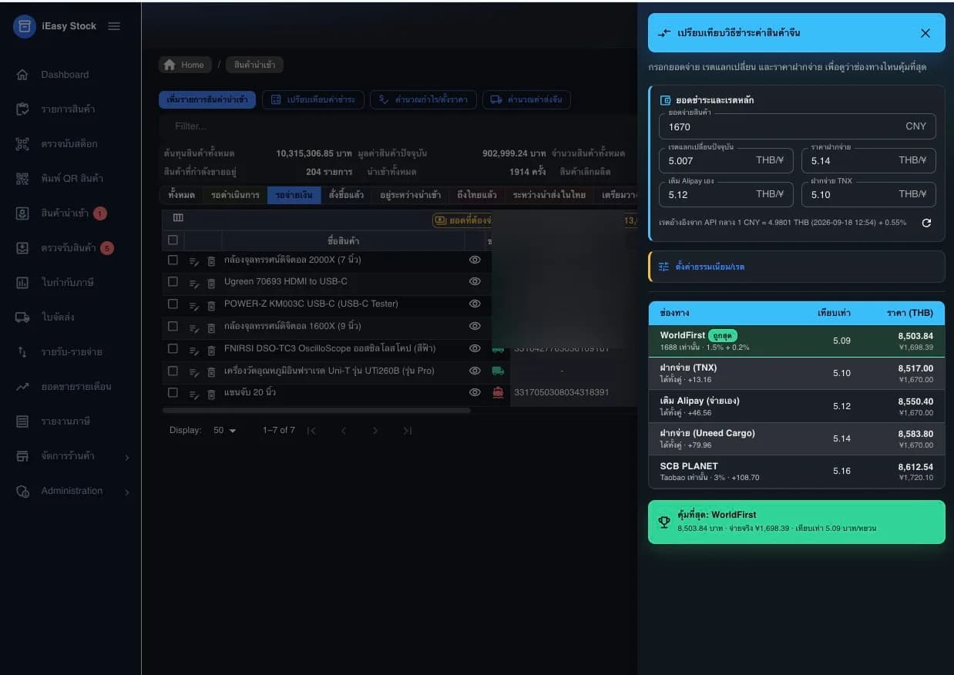The width and height of the screenshot is (954, 675).
Task: Focus the ฝากจ่าย TNX rate field
Action: pos(868,195)
